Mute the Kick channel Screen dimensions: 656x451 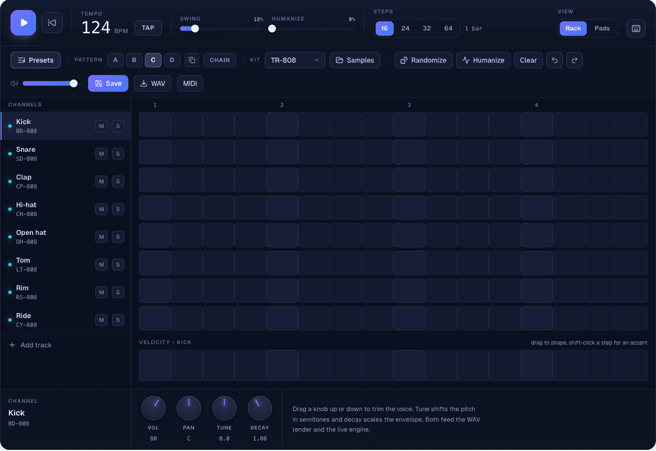click(101, 126)
